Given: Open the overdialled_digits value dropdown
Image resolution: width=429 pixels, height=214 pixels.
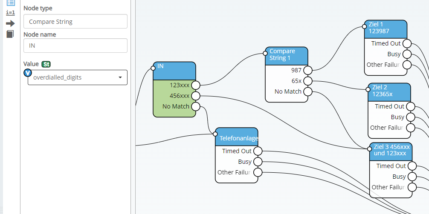Looking at the screenshot, I should point(77,77).
